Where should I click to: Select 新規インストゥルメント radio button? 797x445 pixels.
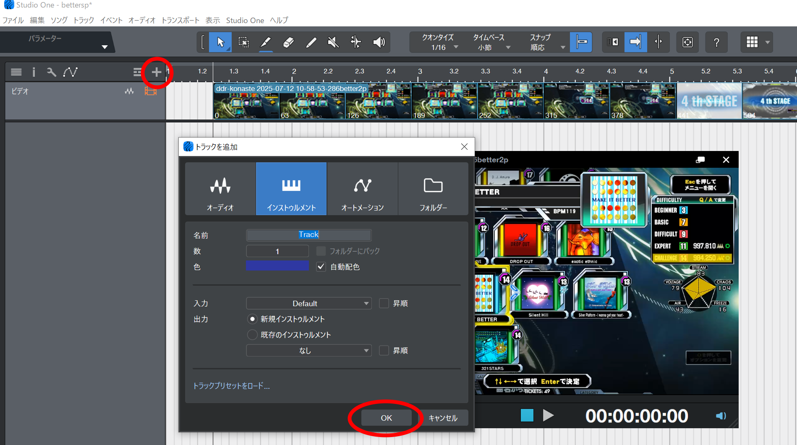pyautogui.click(x=252, y=319)
